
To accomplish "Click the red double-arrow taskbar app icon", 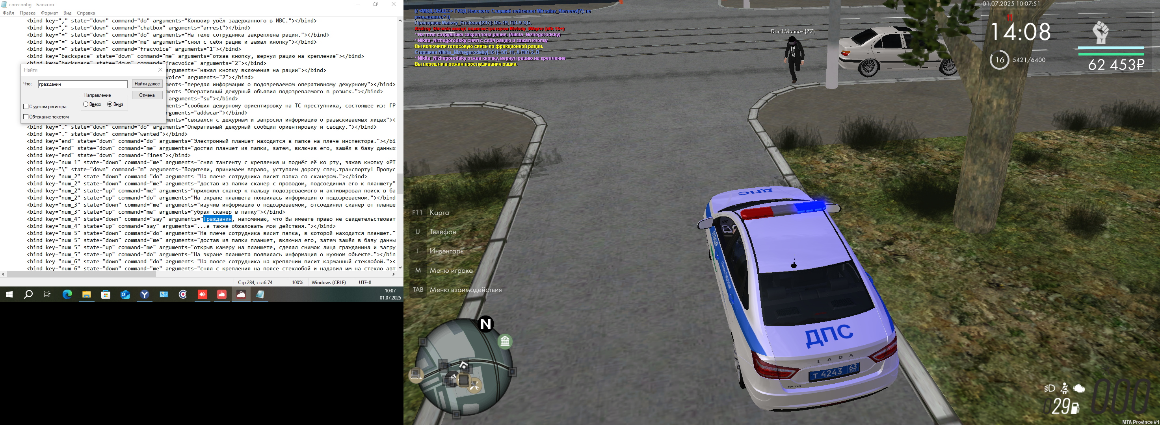I will pyautogui.click(x=203, y=295).
